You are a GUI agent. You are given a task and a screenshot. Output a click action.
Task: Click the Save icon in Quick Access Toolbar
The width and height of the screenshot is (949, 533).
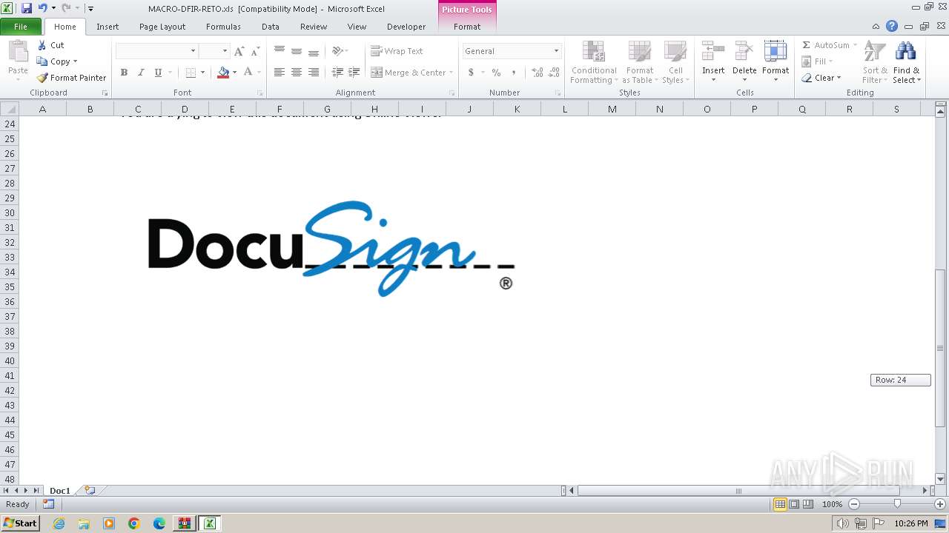[x=27, y=8]
